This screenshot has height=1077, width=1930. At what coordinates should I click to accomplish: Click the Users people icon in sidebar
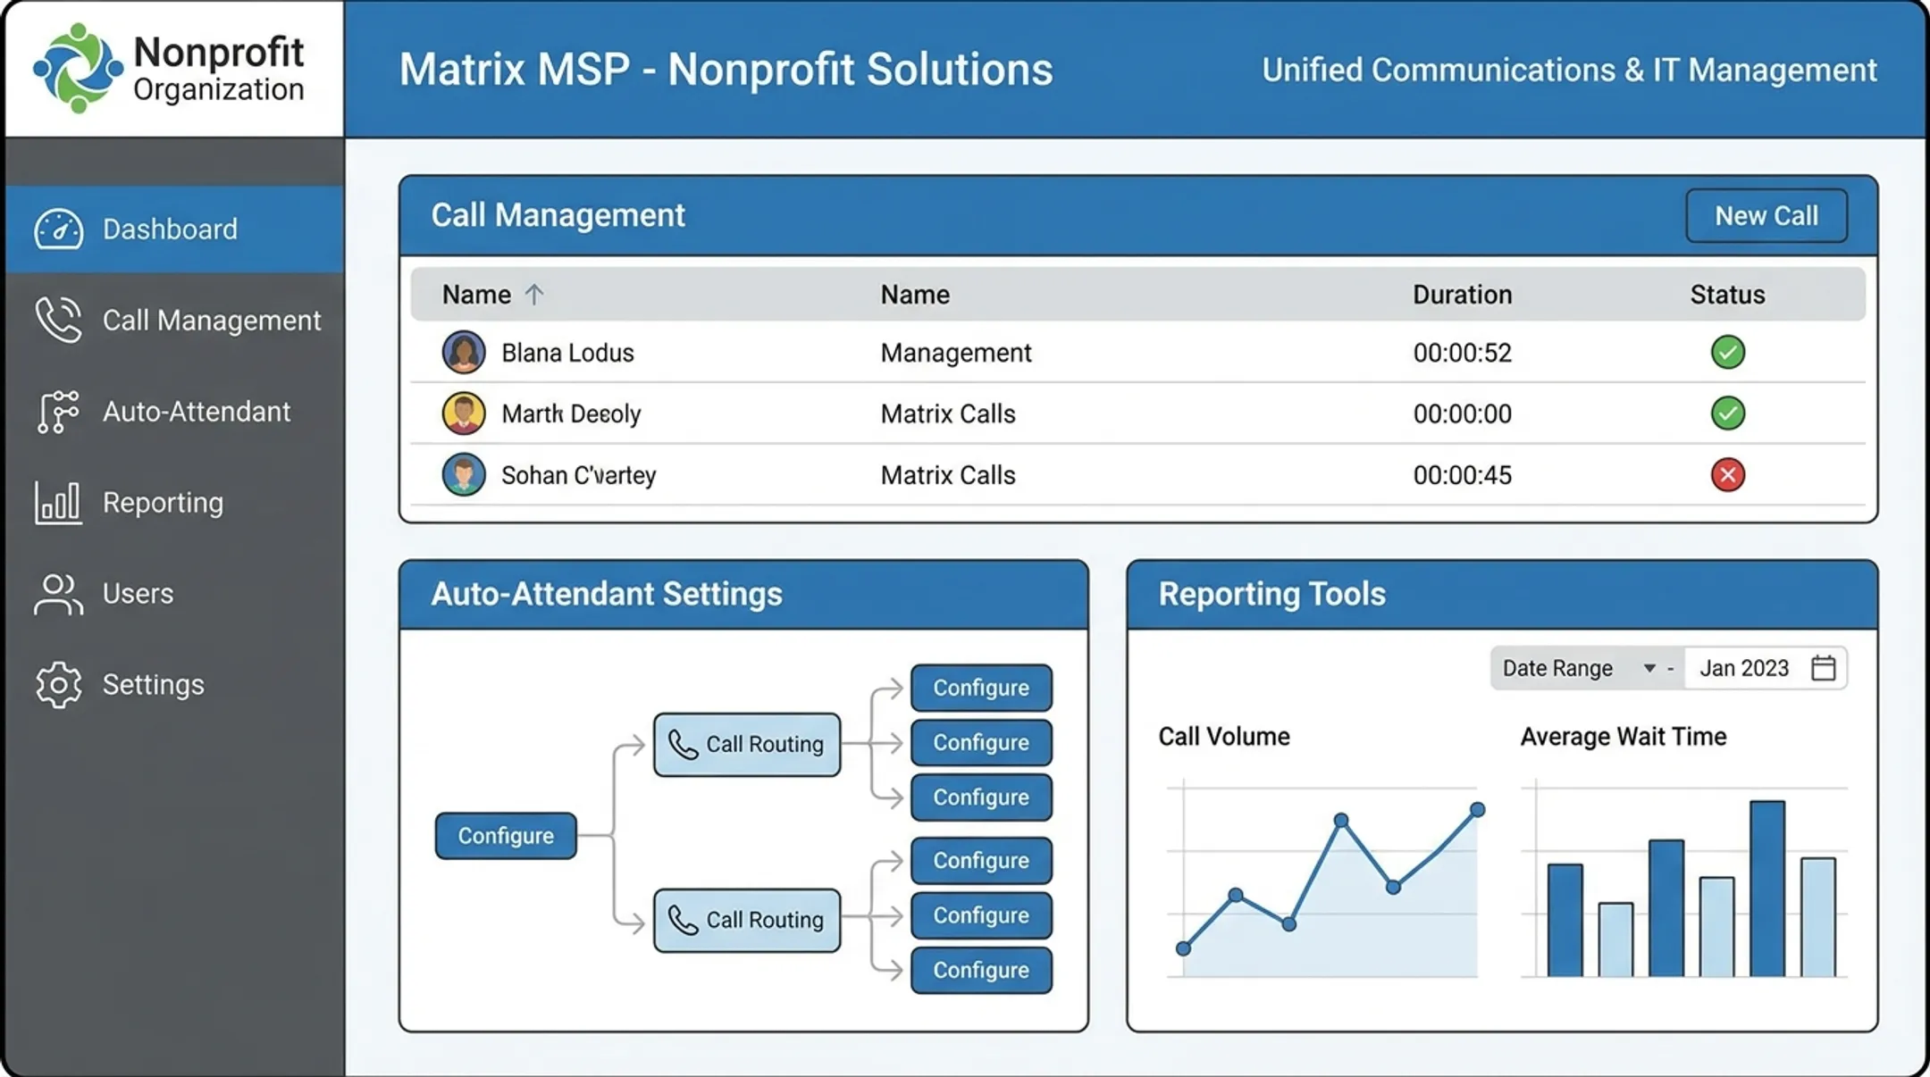click(x=58, y=594)
